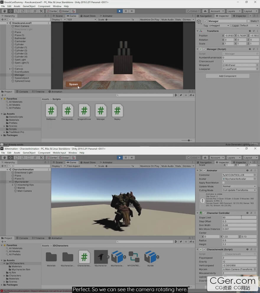Screen dimensions: 260x293
Task: Toggle the Manager (Script) enabled checkbox
Action: pyautogui.click(x=204, y=49)
